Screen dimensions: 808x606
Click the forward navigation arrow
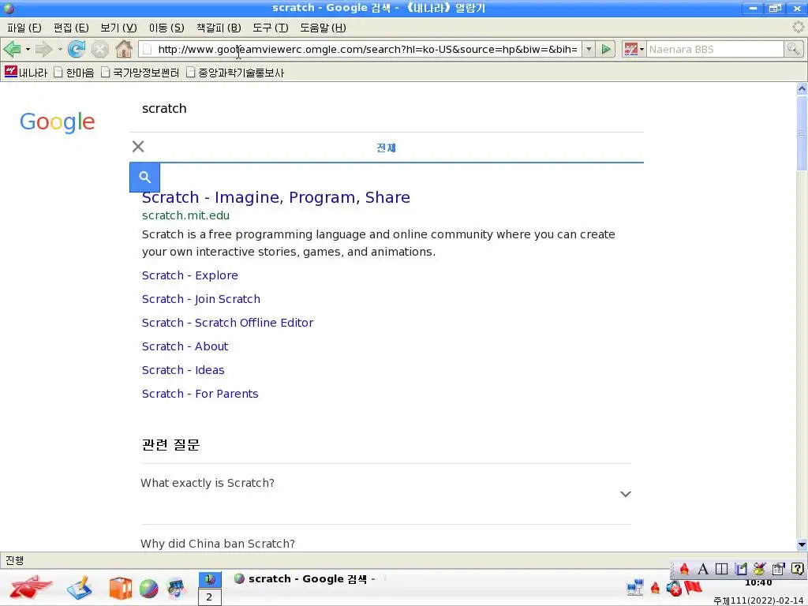[44, 50]
